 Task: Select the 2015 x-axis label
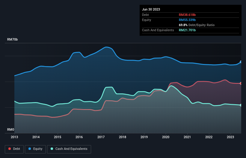pos(58,137)
